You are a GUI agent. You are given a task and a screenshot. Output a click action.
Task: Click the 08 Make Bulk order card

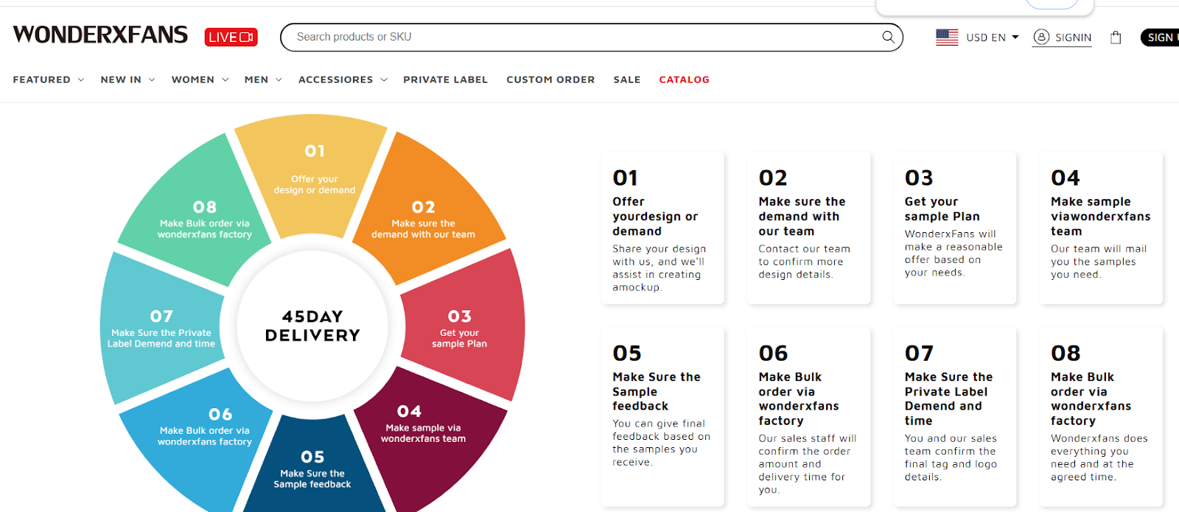(x=1101, y=417)
